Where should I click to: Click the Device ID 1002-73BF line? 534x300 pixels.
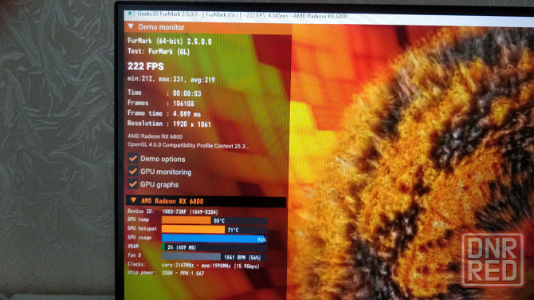[x=173, y=211]
